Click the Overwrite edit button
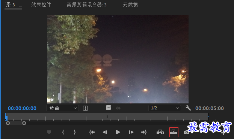 click(174, 132)
